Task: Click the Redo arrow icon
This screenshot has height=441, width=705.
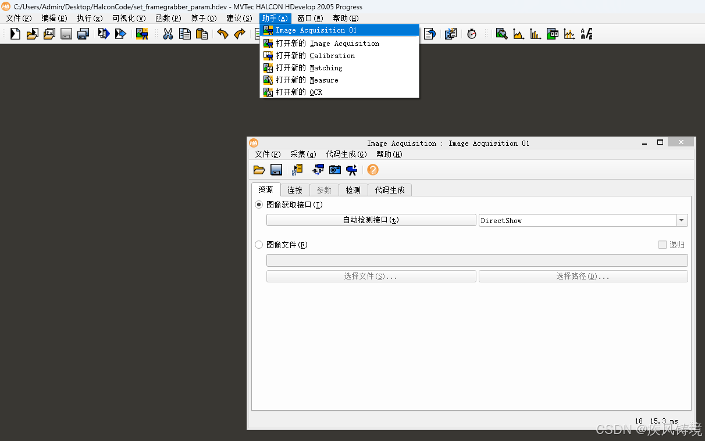Action: (240, 34)
